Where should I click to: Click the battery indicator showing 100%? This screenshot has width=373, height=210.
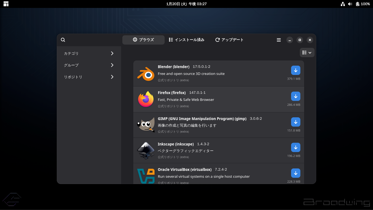coord(363,4)
